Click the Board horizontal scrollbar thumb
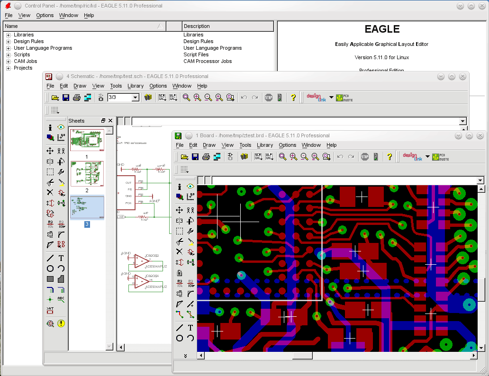Image resolution: width=489 pixels, height=376 pixels. coord(302,356)
